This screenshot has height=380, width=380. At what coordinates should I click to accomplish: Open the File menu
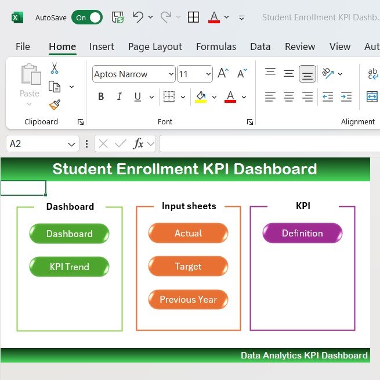click(23, 46)
